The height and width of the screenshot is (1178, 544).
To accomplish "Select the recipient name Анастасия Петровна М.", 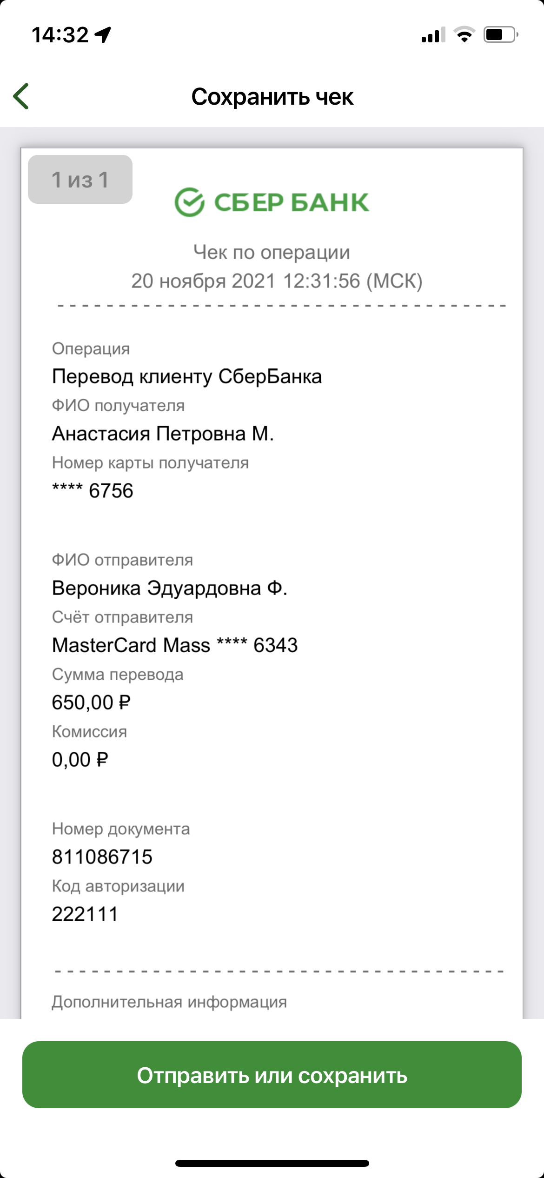I will point(163,434).
